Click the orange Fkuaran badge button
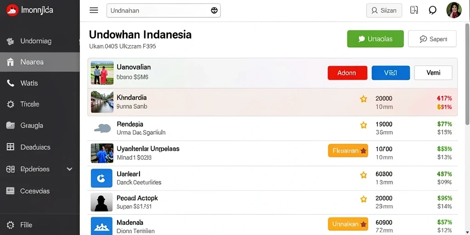Screen dimensions: 470x235 [348, 151]
